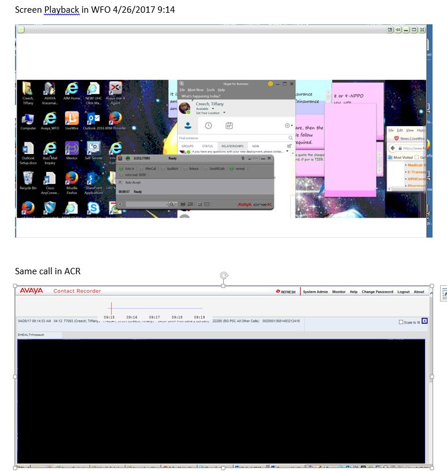Image resolution: width=447 pixels, height=471 pixels.
Task: Open the XRM Provider Firefox shortcut
Action: click(115, 121)
